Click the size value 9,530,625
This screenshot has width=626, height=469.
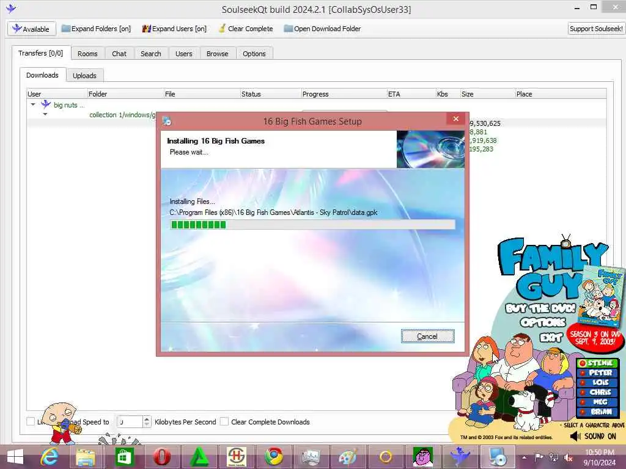coord(485,123)
